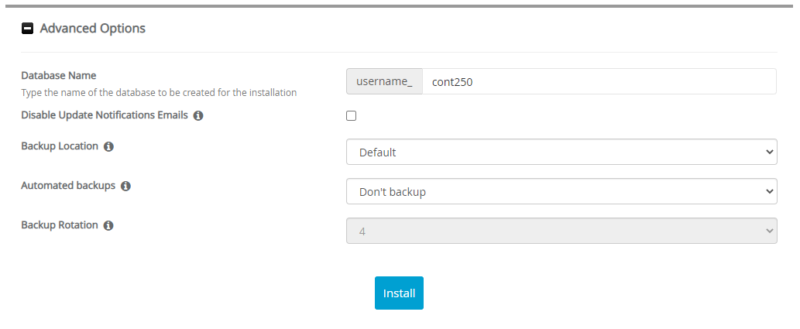Click the chevron arrow of Automated backups select
The width and height of the screenshot is (800, 329).
point(769,191)
